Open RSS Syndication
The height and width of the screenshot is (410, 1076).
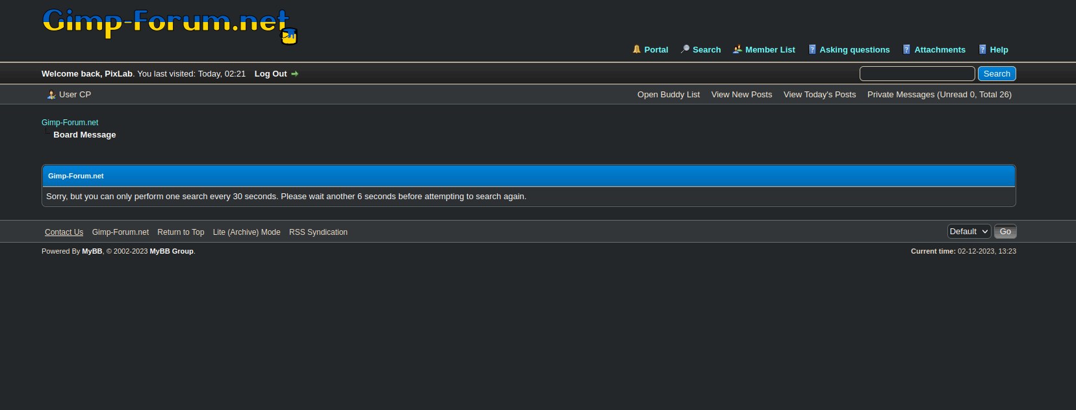(x=318, y=232)
